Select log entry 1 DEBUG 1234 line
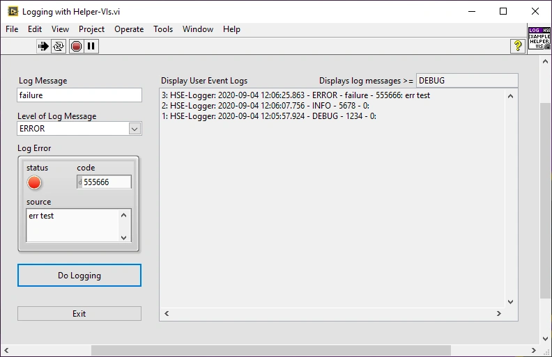 [x=269, y=116]
